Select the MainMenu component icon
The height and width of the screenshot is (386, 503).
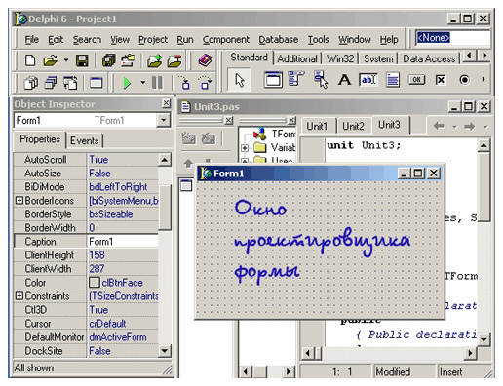pyautogui.click(x=295, y=79)
